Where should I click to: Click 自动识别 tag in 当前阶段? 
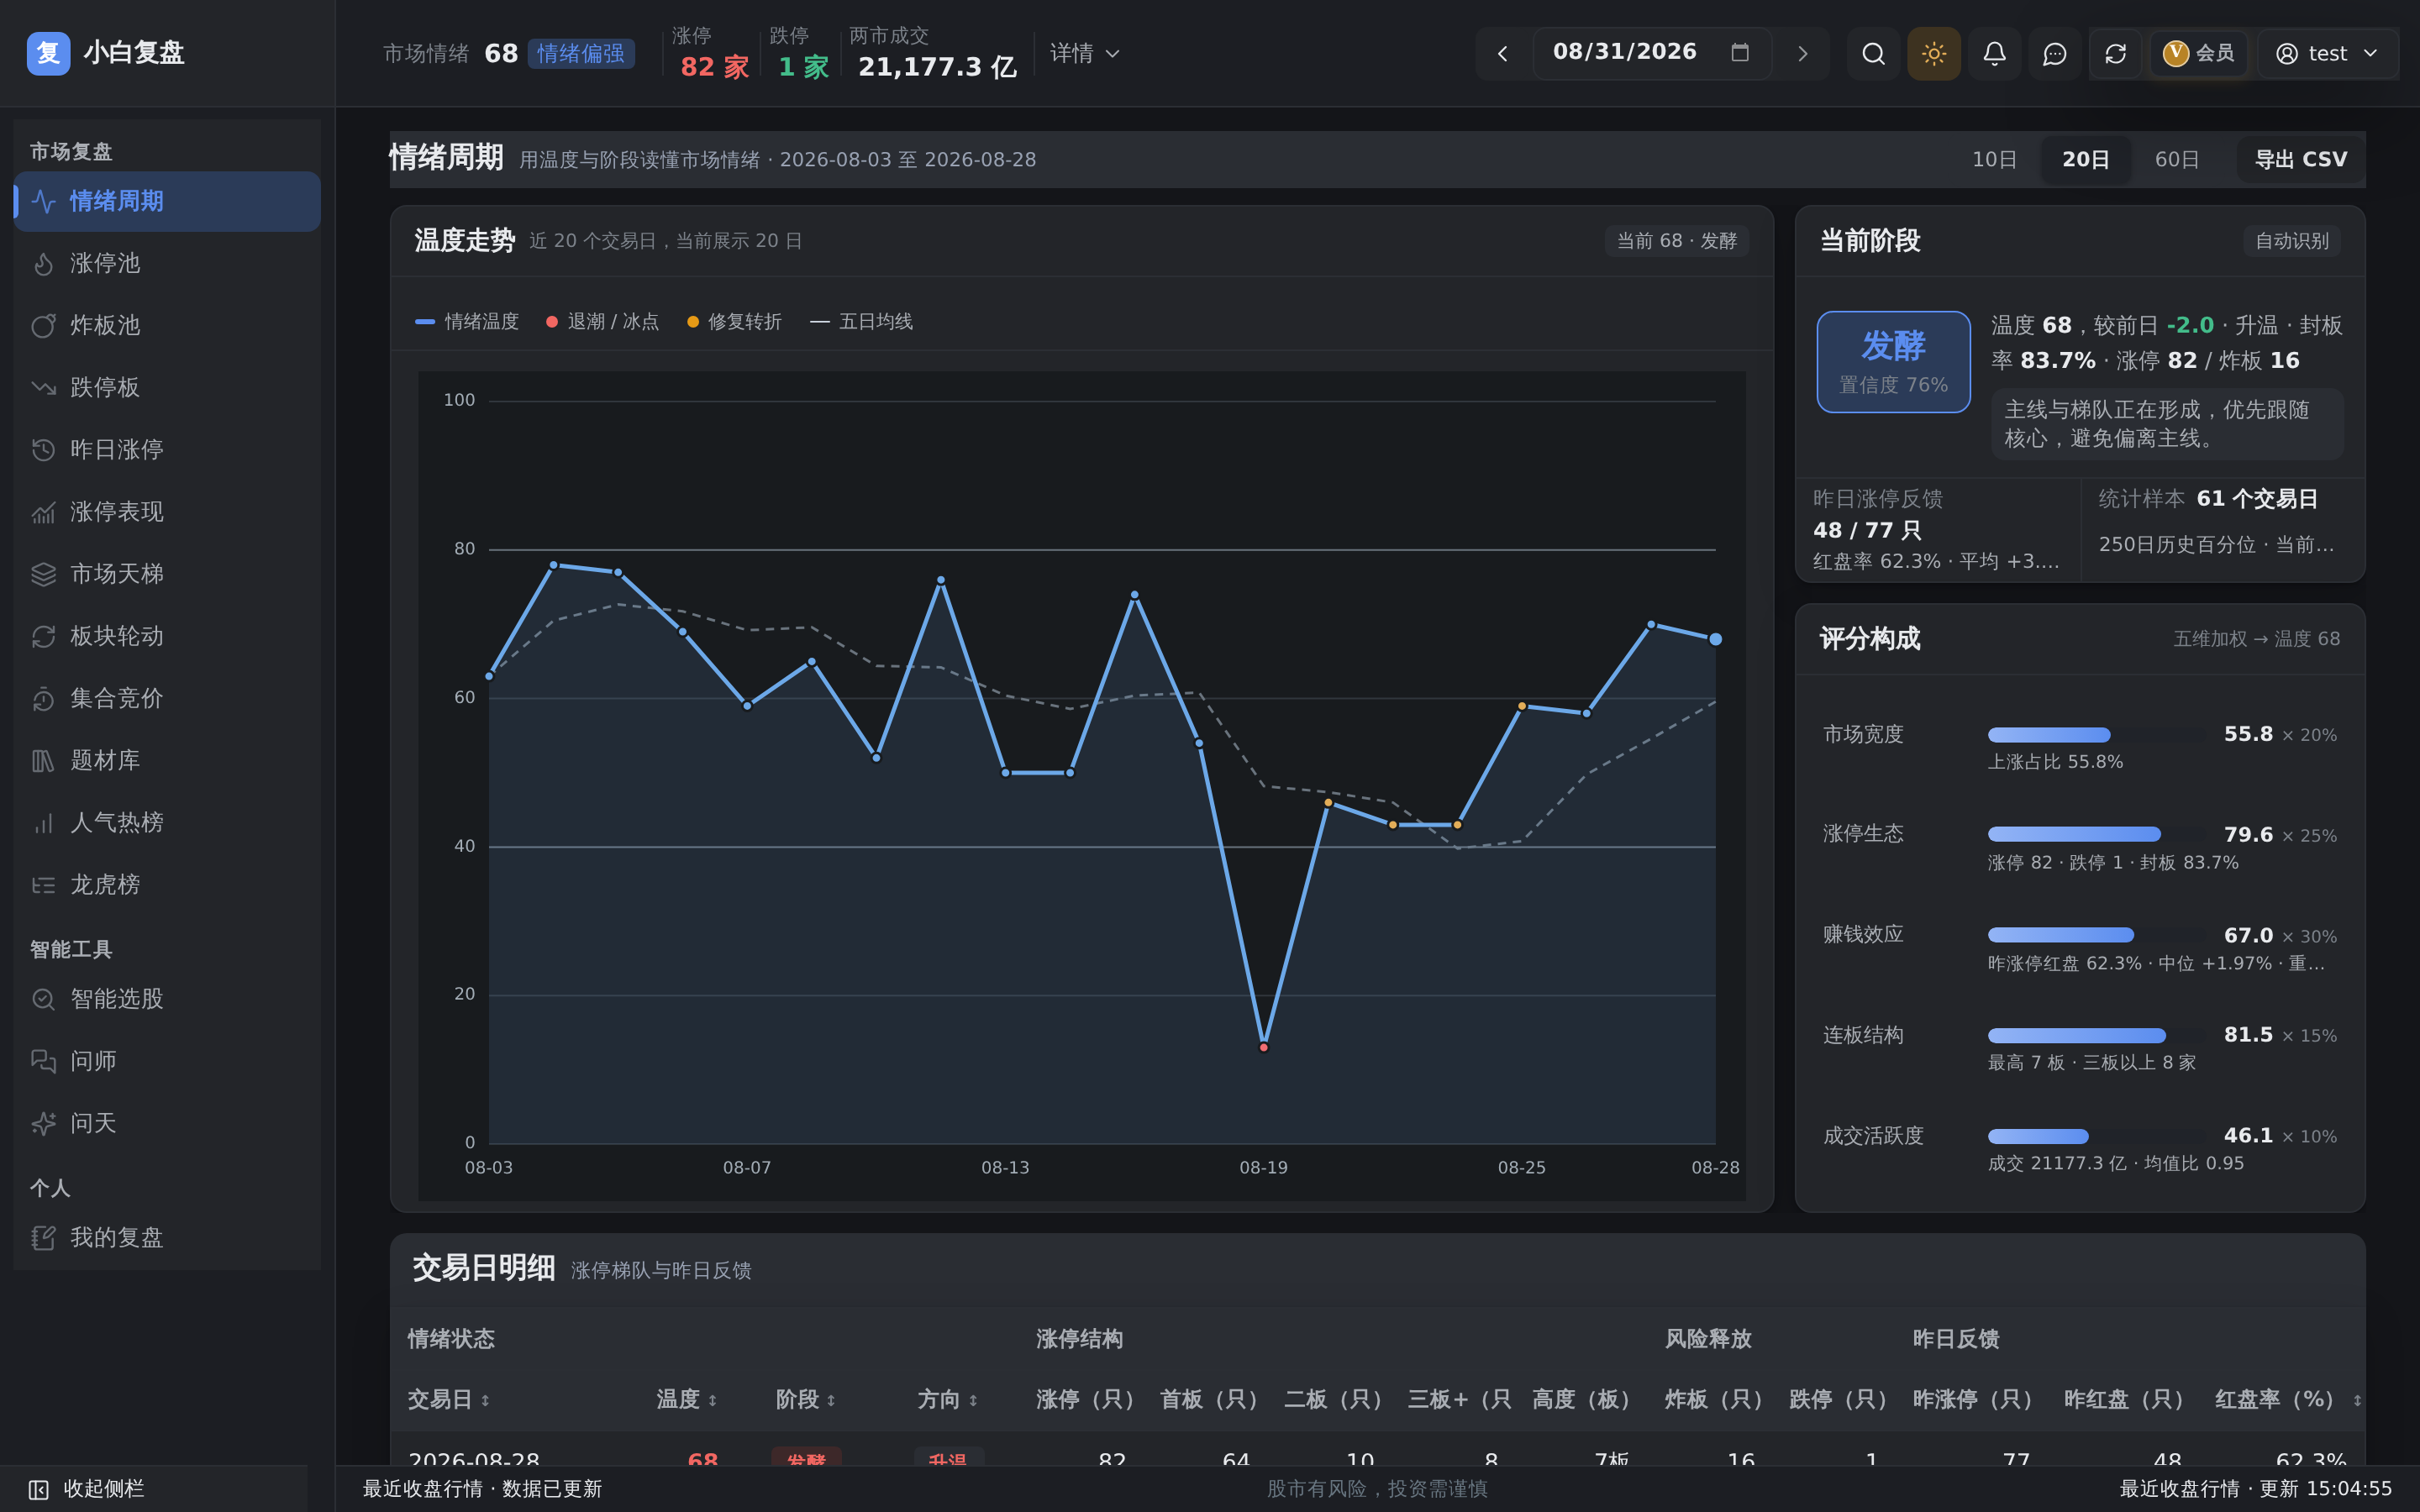2291,241
